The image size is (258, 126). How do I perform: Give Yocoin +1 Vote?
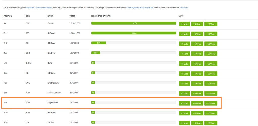tap(184, 123)
